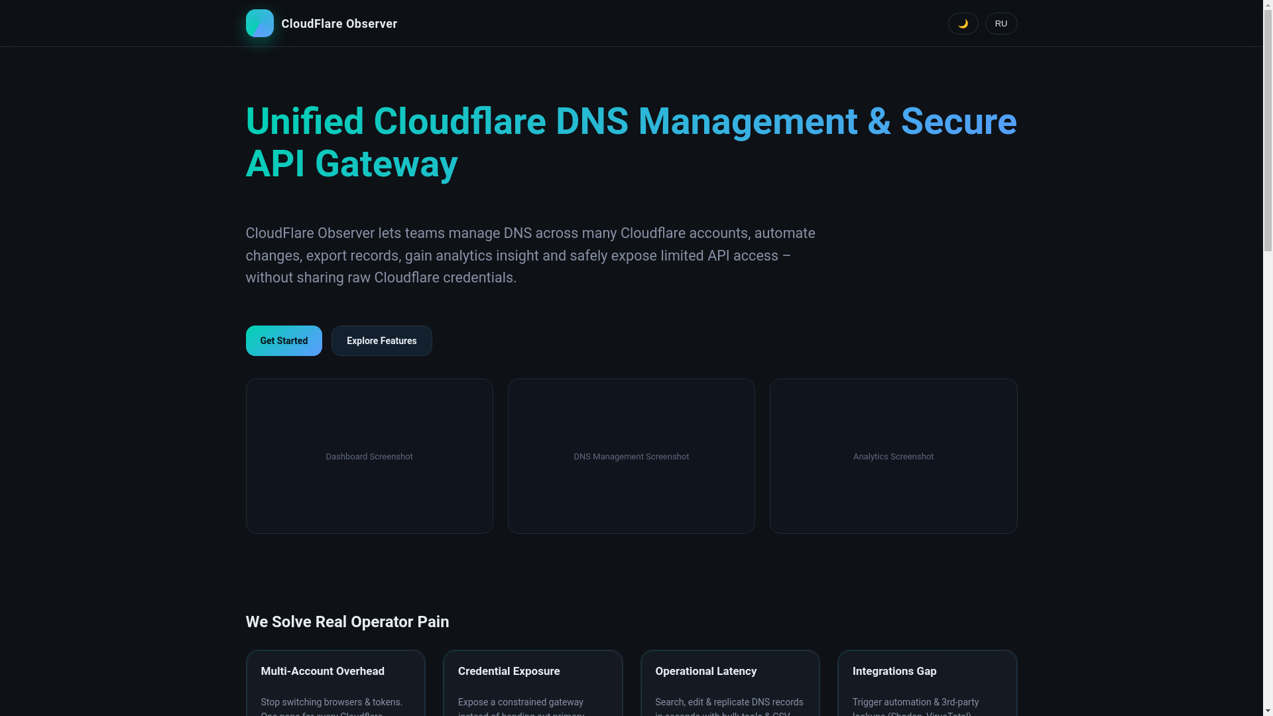The width and height of the screenshot is (1273, 716).
Task: Click the CloudFlare Observer logo icon
Action: [259, 23]
